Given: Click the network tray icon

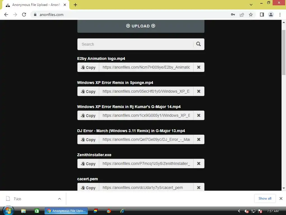Looking at the screenshot, I should coord(253,211).
